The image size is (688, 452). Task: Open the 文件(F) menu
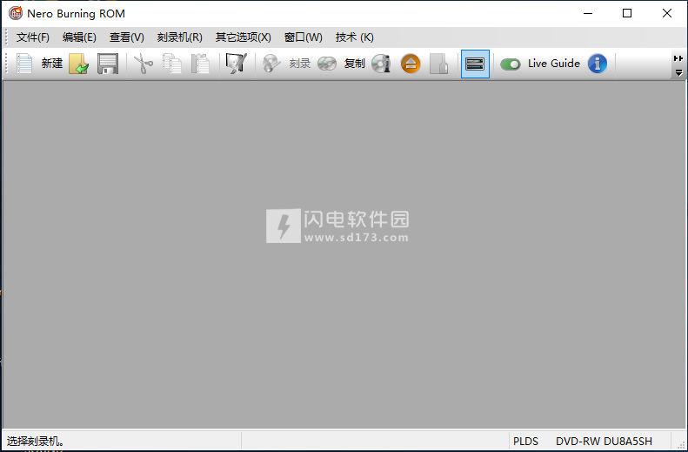click(x=33, y=37)
